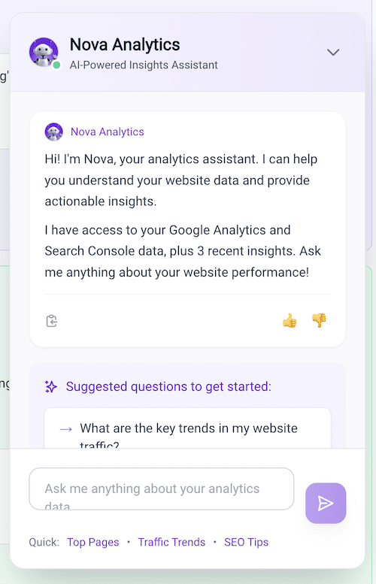Choose Top Pages quick link
Screen dimensions: 376x584
[92, 543]
